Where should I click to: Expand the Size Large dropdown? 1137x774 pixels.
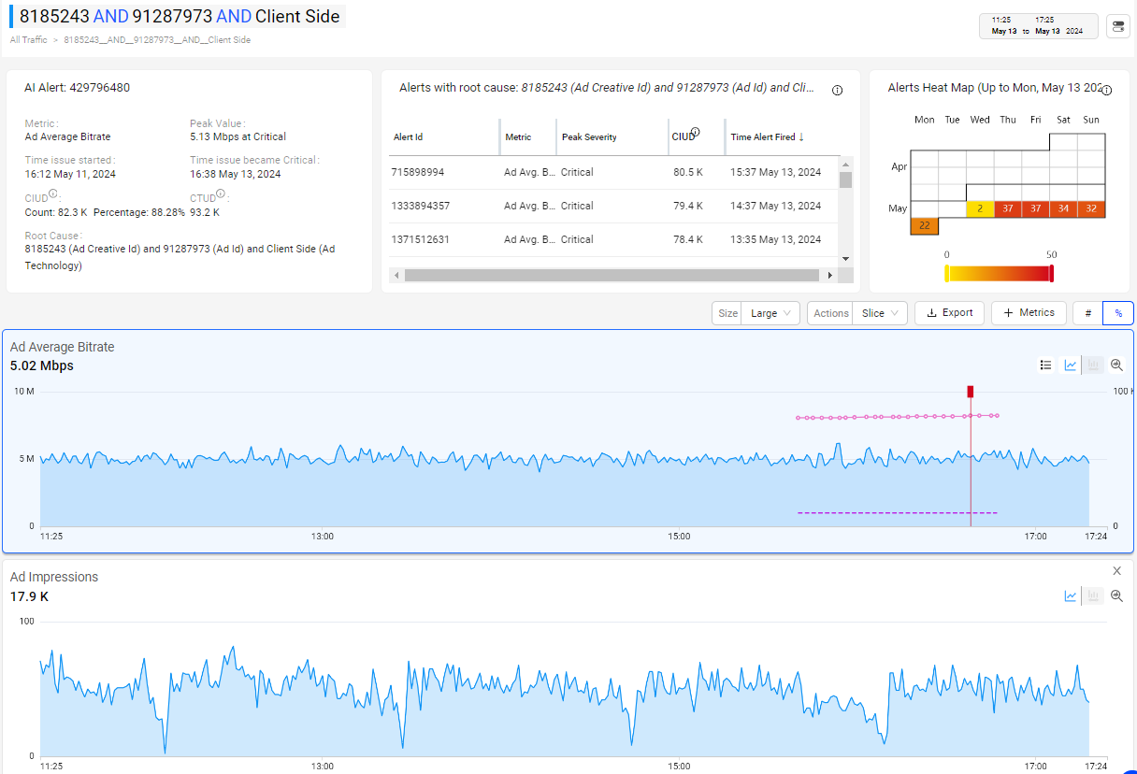770,313
